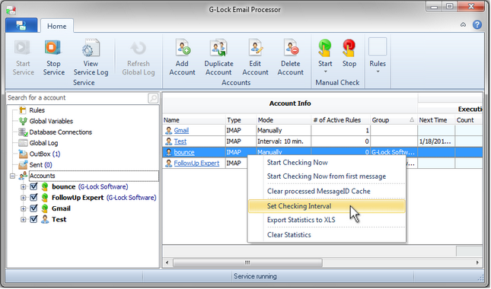The height and width of the screenshot is (289, 491).
Task: Click the scroll left arrow
Action: pyautogui.click(x=167, y=262)
